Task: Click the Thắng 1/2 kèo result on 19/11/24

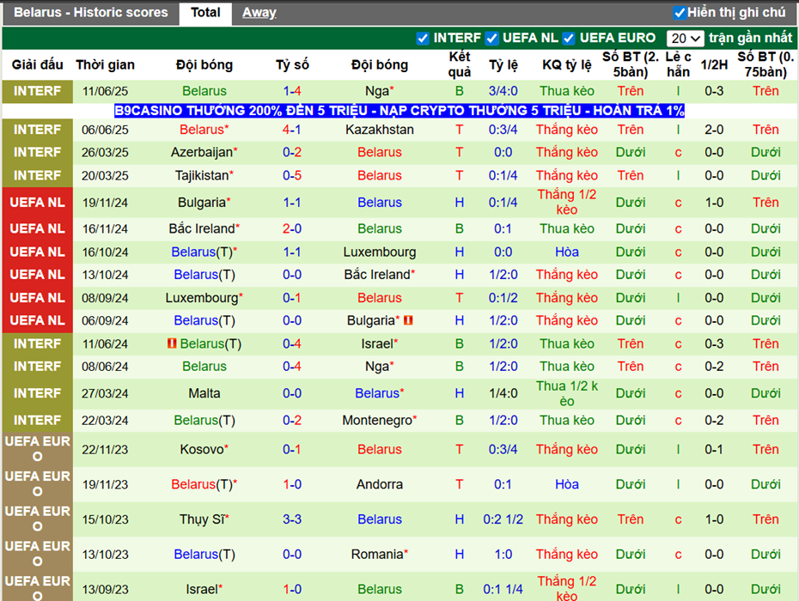Action: tap(567, 203)
